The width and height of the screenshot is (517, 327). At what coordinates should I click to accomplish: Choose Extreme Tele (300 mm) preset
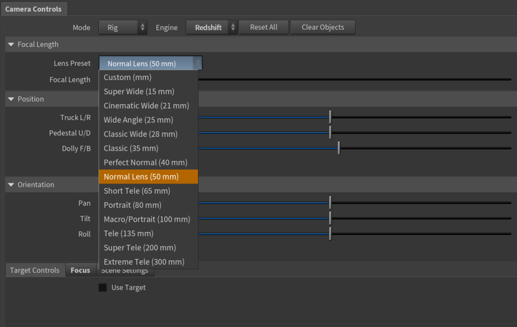pos(144,262)
